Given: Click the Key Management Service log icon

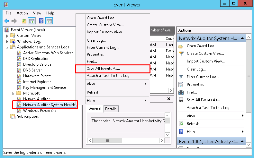Looking at the screenshot, I should click(19, 87).
